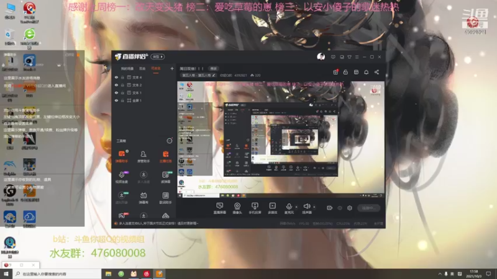Image resolution: width=497 pixels, height=279 pixels.
Task: Expand the microphone options arrow
Action: point(296,207)
